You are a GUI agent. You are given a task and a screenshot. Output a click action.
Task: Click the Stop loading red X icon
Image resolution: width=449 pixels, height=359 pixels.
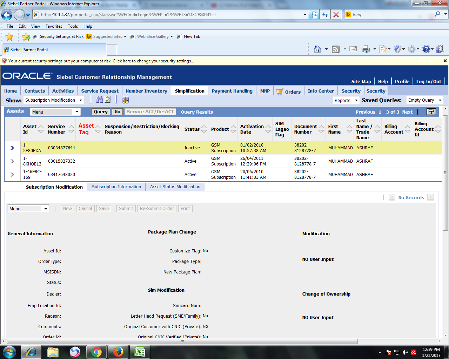coord(336,15)
